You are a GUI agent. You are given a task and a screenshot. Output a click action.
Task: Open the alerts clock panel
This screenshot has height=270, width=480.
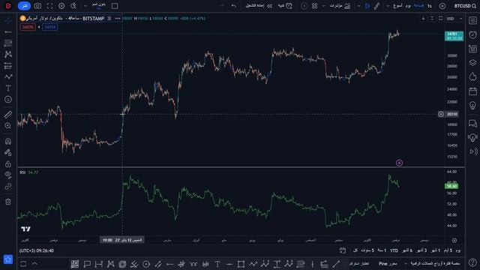point(472,34)
